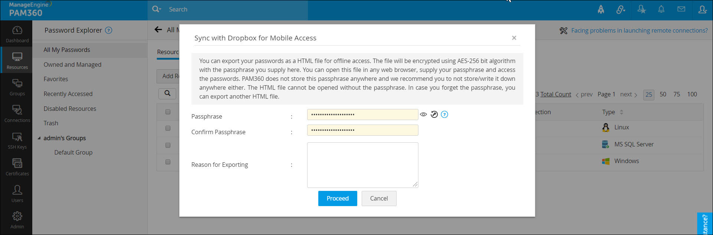Open the Dashboard from the sidebar
The width and height of the screenshot is (713, 235).
17,34
